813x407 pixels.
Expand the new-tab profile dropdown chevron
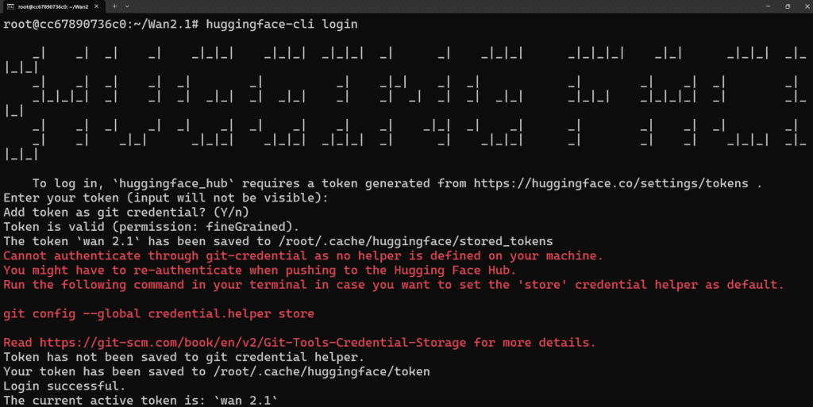(x=127, y=6)
